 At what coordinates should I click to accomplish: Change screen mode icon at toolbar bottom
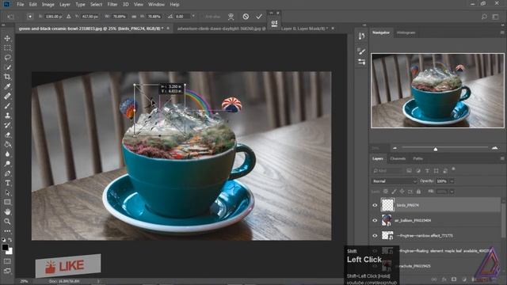[x=7, y=271]
